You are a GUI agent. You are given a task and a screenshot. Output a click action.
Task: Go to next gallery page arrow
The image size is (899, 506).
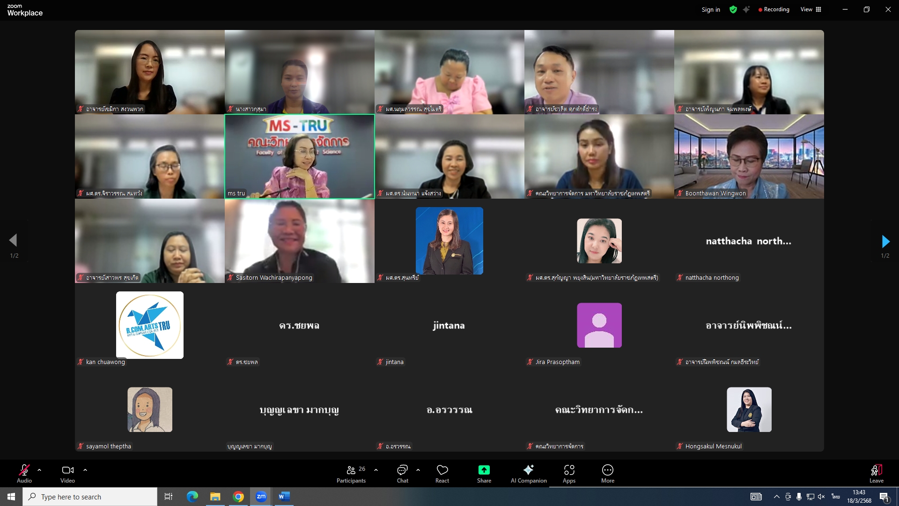[x=885, y=241]
